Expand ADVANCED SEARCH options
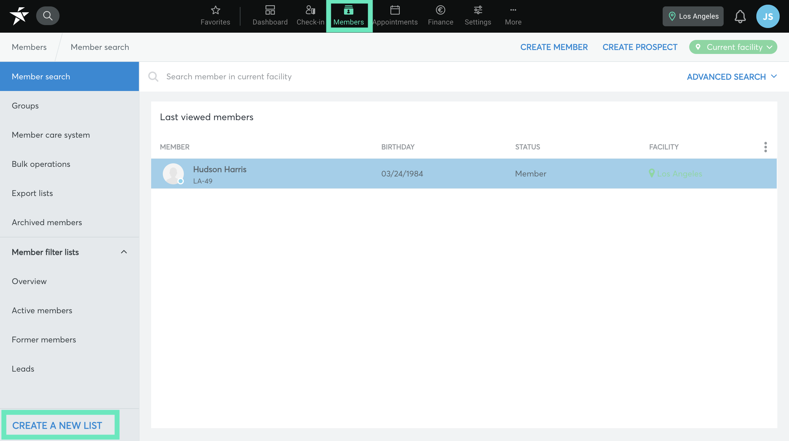Image resolution: width=789 pixels, height=441 pixels. [732, 76]
